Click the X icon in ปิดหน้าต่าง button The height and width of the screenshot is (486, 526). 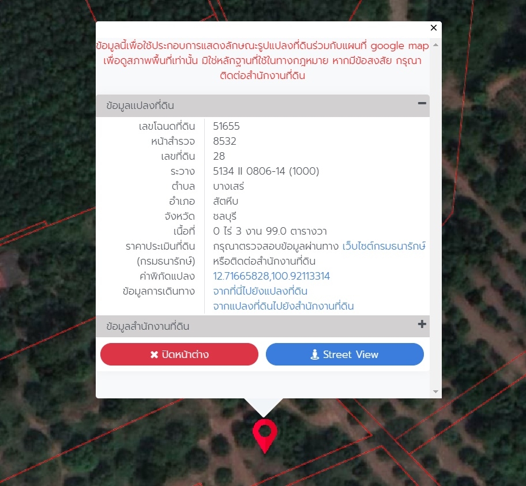click(155, 355)
